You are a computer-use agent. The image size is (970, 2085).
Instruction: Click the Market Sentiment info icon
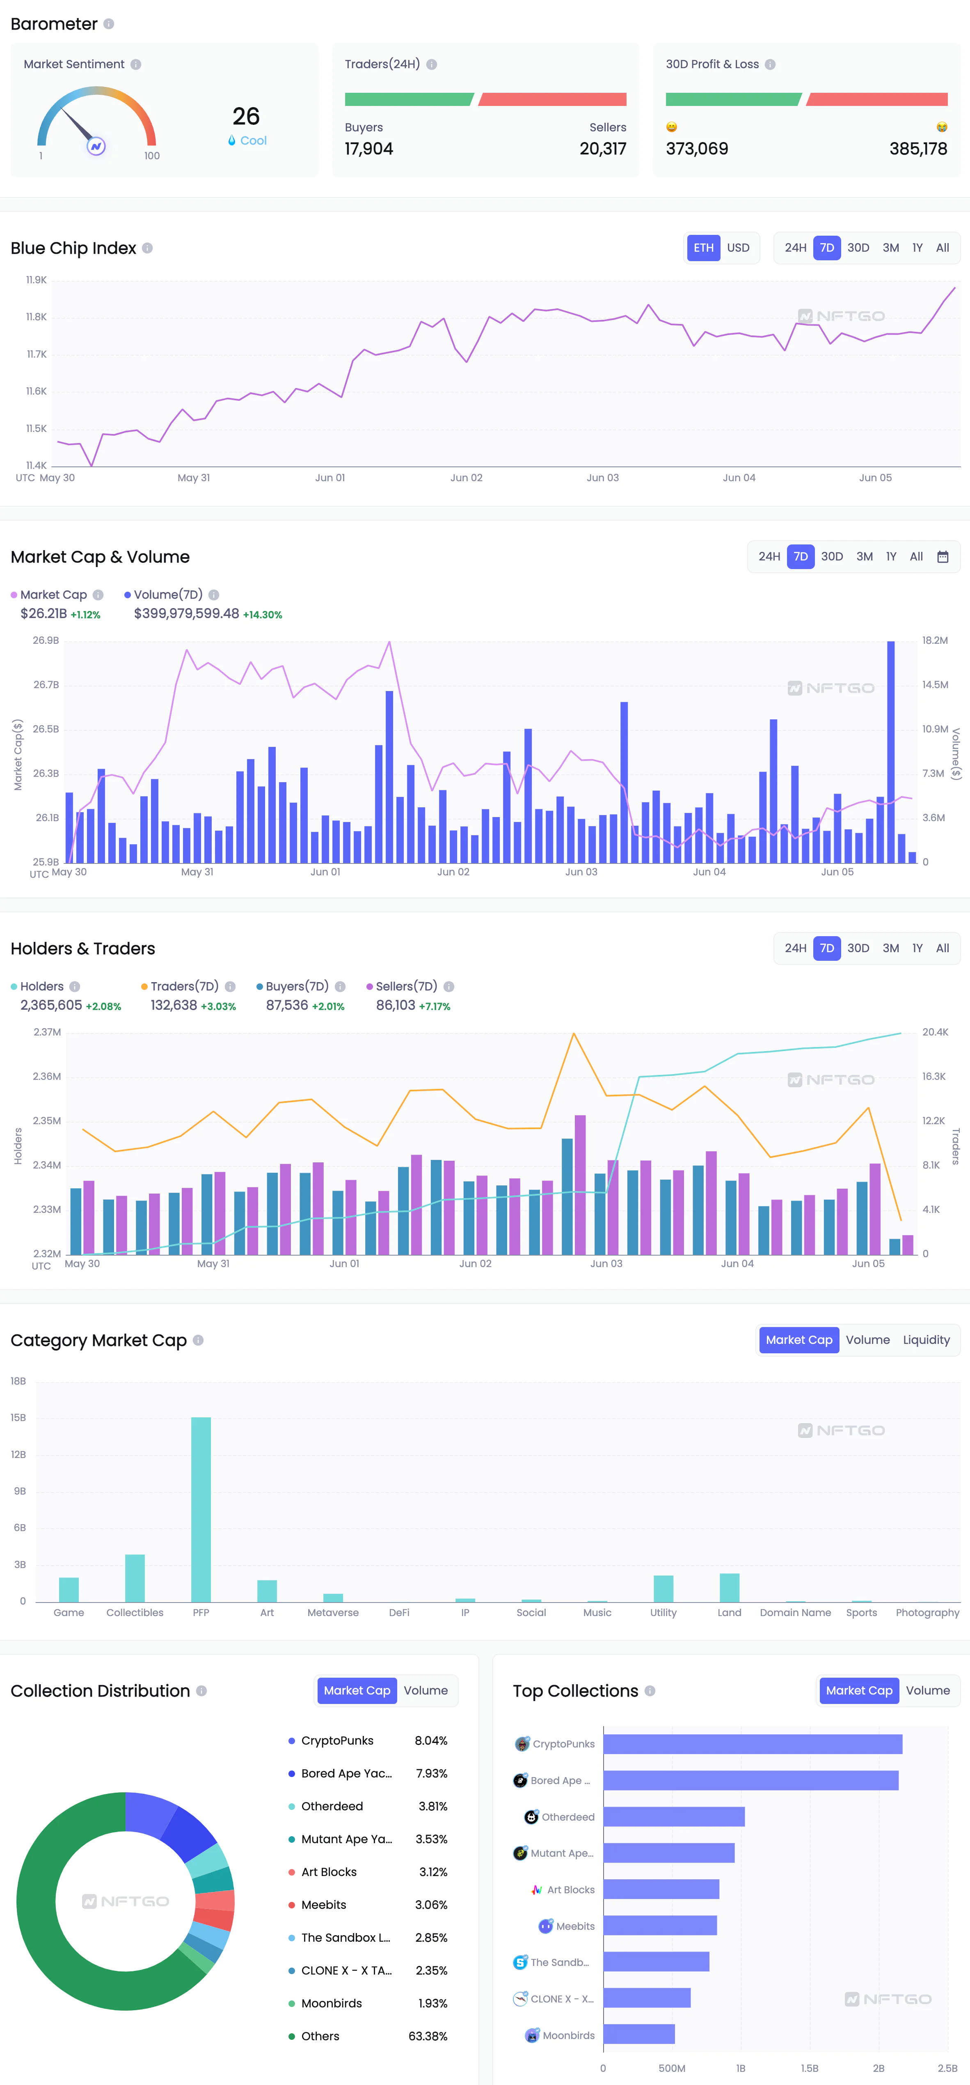pos(136,65)
